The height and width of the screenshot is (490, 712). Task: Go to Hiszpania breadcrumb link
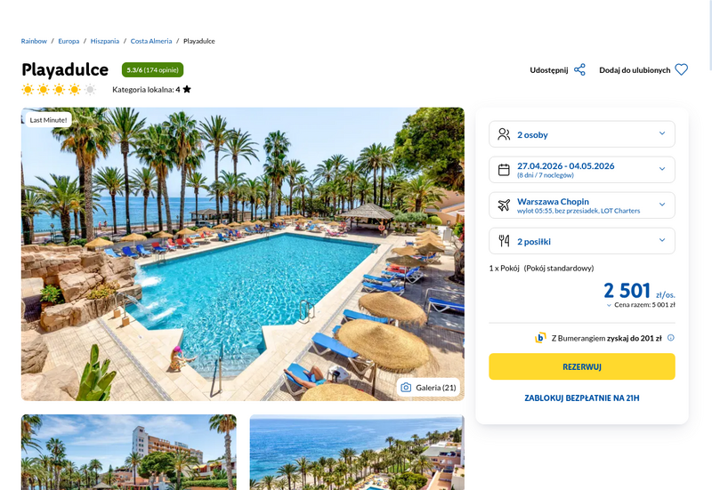(105, 41)
